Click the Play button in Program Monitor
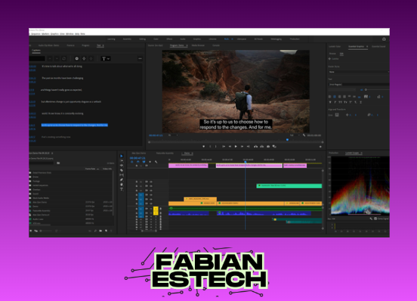Image resolution: width=417 pixels, height=301 pixels. point(236,147)
